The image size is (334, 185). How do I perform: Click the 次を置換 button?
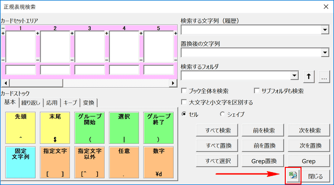tap(309, 145)
